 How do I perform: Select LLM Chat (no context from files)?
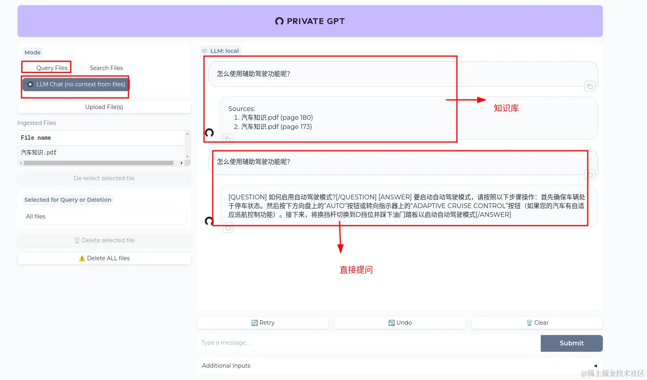point(76,84)
